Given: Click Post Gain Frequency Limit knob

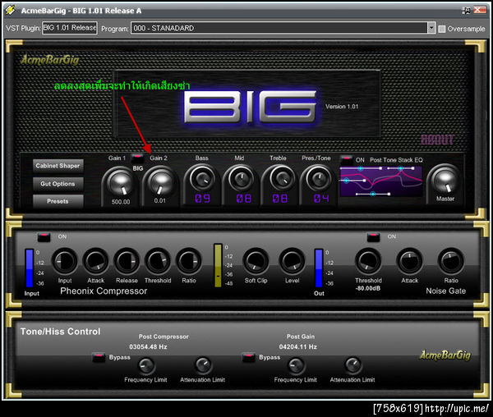Looking at the screenshot, I should [x=296, y=366].
